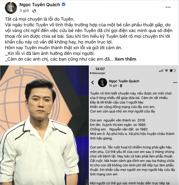Open Ngọc Tuyên Quách profile name link

coord(40,5)
